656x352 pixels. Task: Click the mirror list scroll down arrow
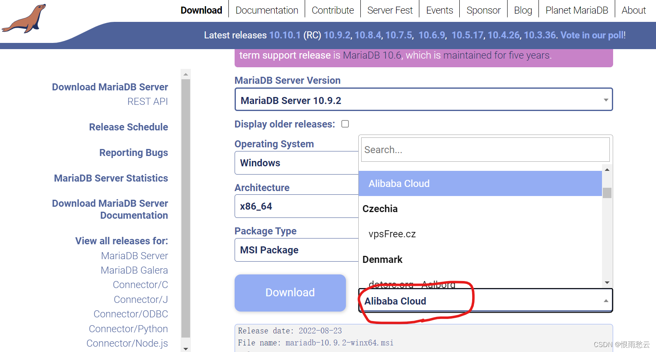pos(607,283)
